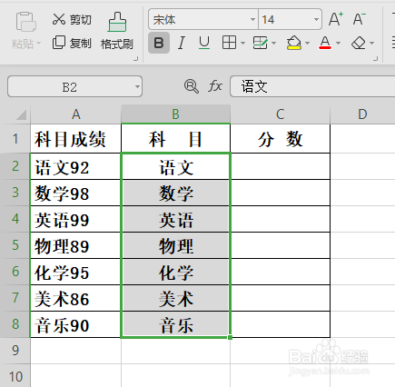Select column B header
The image size is (395, 387).
coord(176,114)
